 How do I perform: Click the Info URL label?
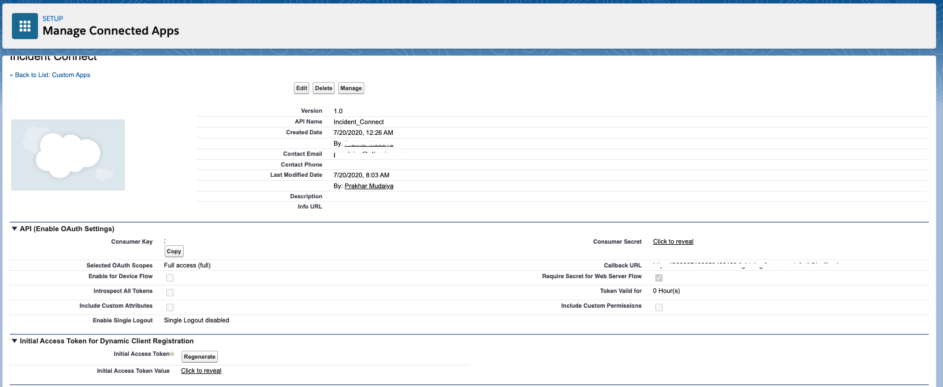click(310, 206)
